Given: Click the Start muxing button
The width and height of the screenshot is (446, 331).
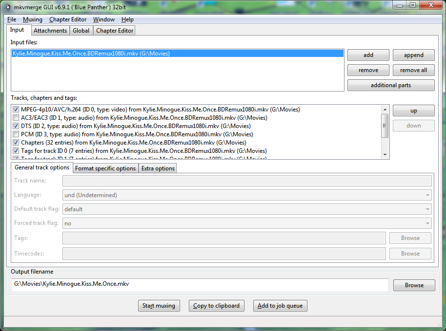Looking at the screenshot, I should point(159,306).
